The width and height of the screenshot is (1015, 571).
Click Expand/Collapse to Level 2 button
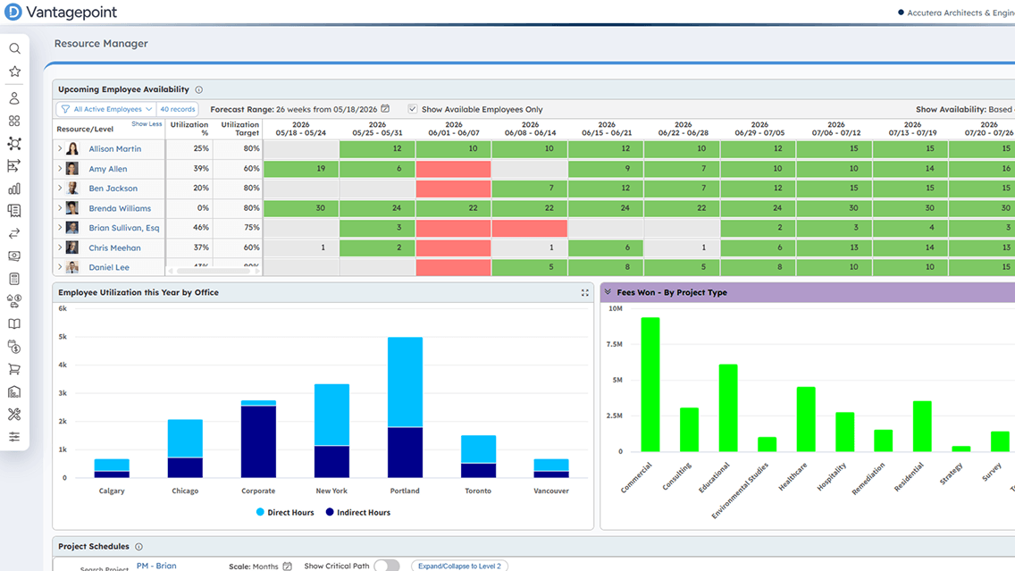point(459,566)
